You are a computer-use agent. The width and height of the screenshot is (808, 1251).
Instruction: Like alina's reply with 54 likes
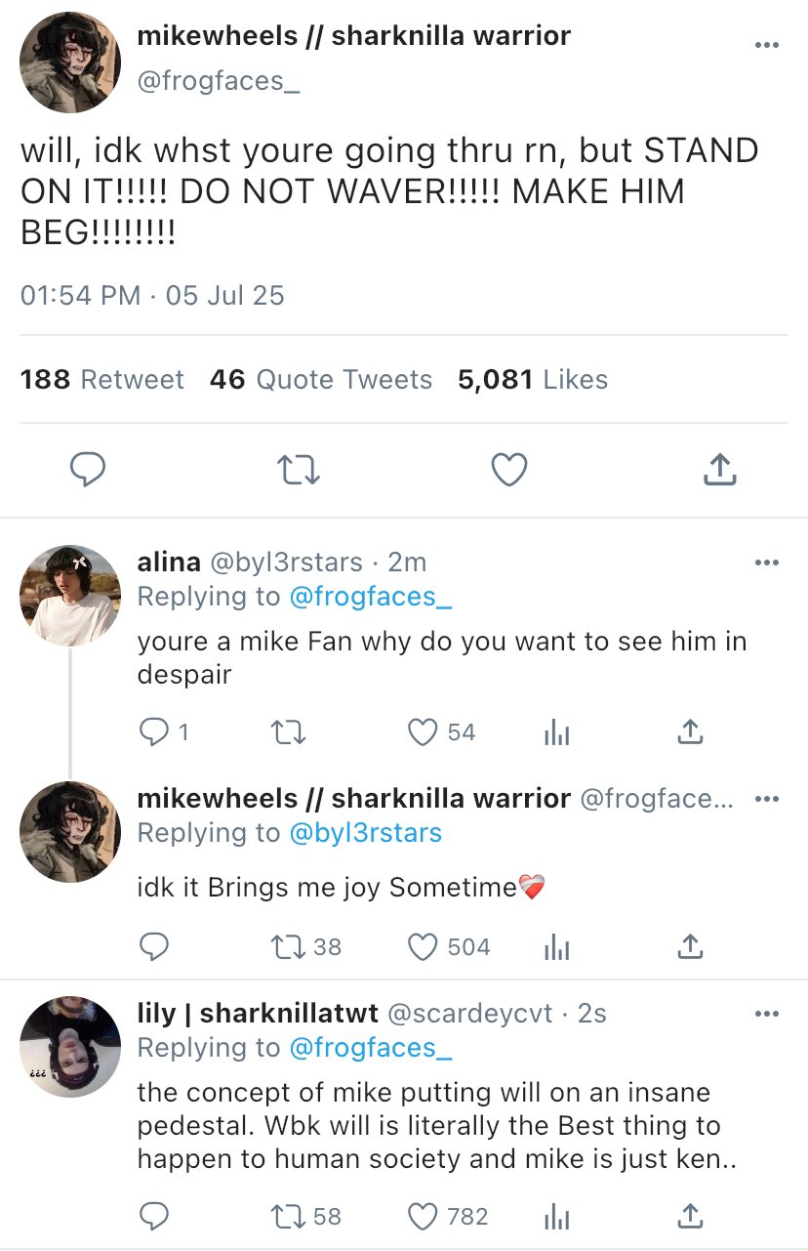coord(423,732)
